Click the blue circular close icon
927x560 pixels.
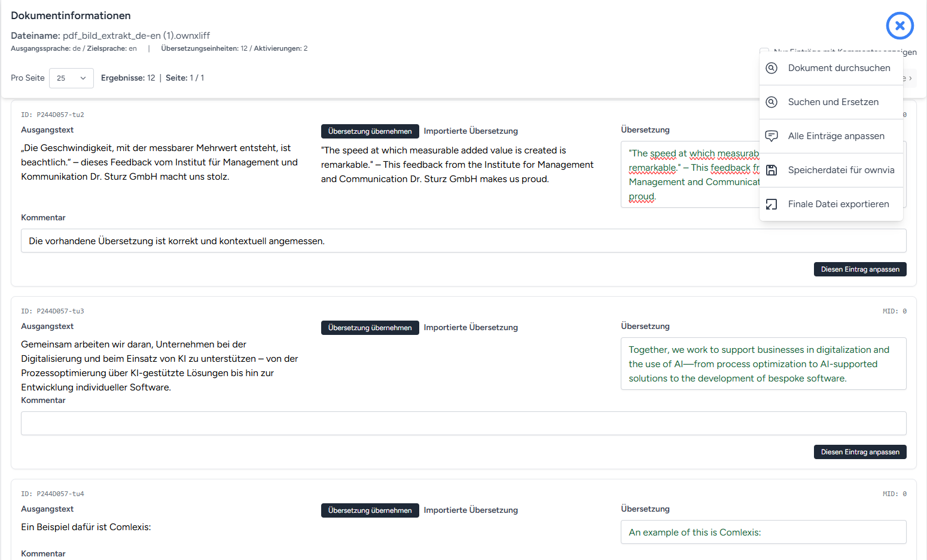click(899, 26)
